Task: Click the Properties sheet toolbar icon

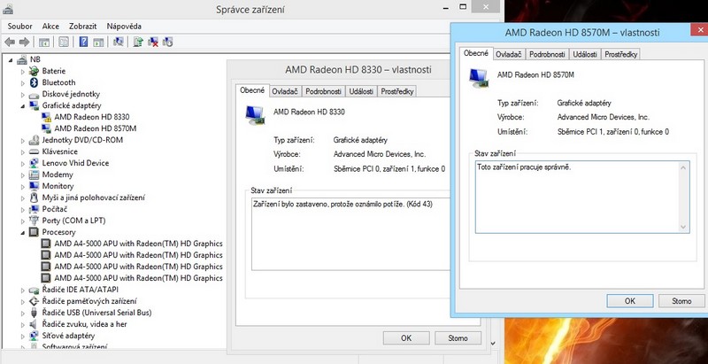Action: tap(64, 43)
